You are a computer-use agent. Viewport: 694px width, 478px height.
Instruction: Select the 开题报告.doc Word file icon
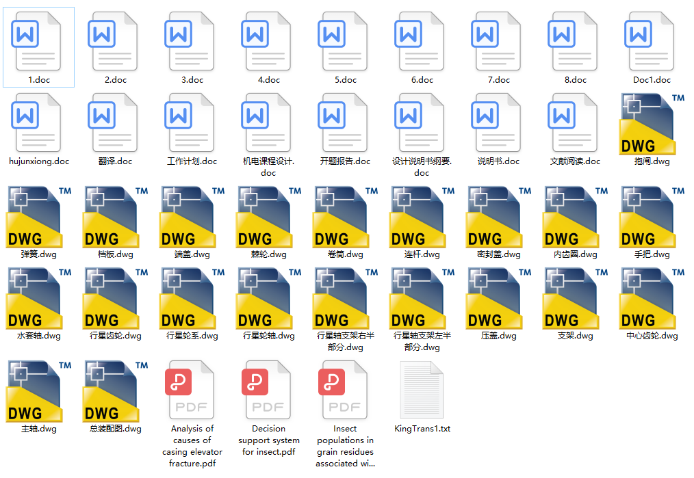(x=345, y=123)
